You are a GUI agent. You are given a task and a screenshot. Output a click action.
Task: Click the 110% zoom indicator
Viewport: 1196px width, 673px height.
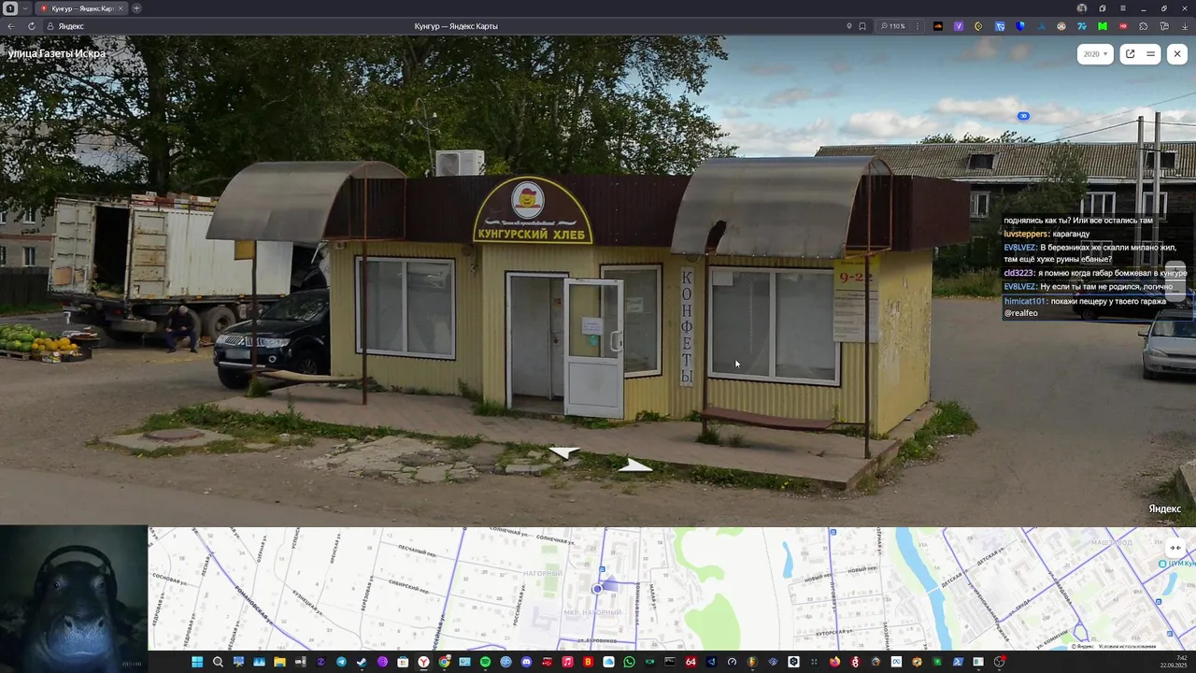[x=893, y=26]
